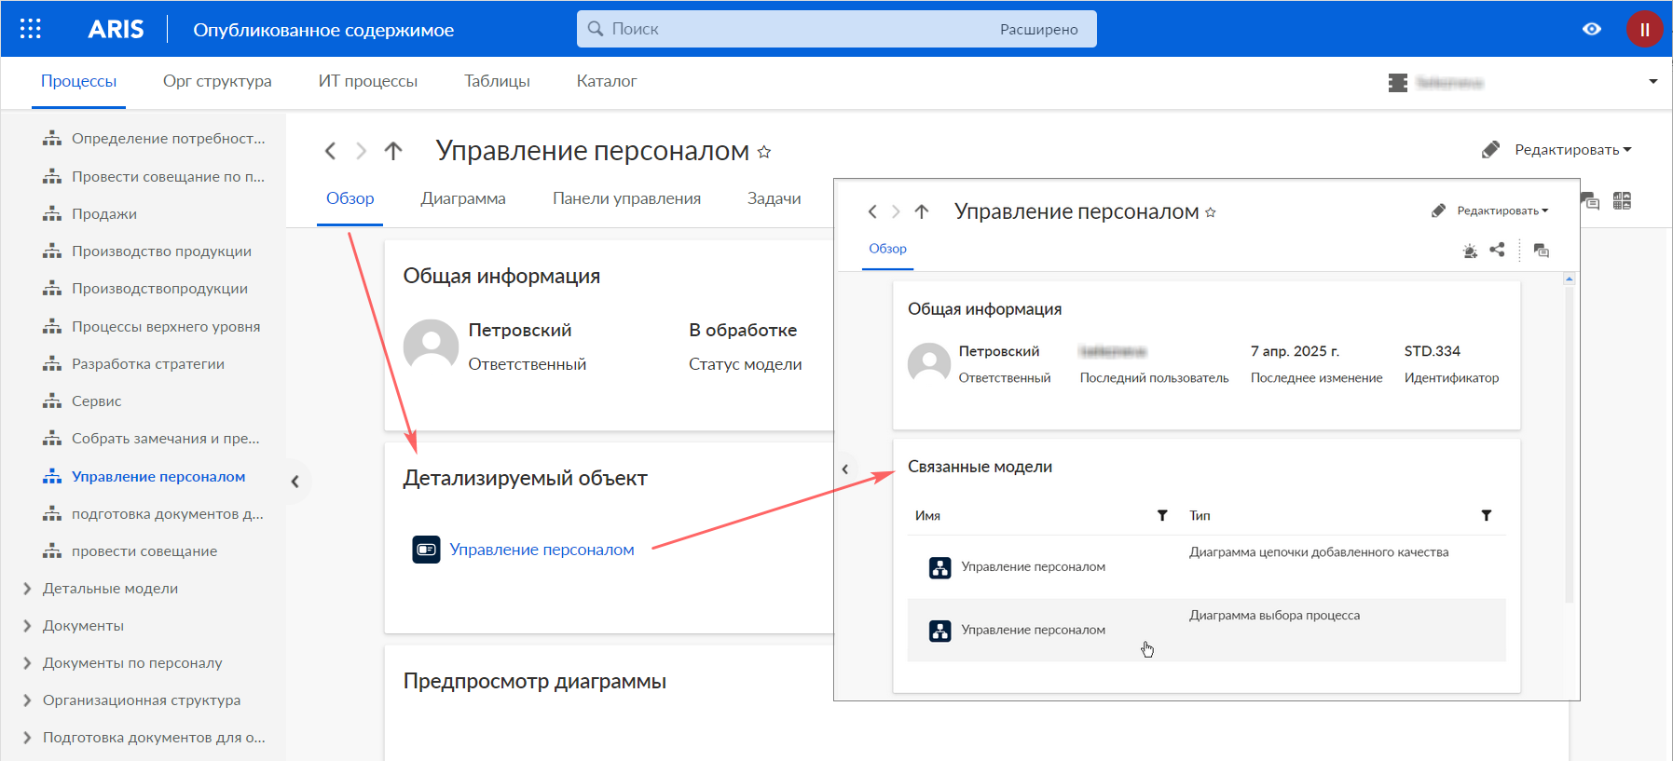
Task: Open Управление персоналом link in Детализируемый объект
Action: coord(542,550)
